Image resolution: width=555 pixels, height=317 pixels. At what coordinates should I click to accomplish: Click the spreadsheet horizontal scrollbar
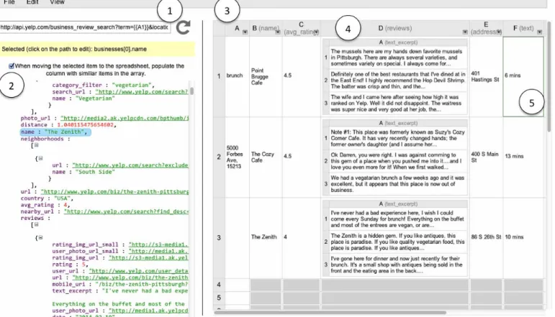pos(330,313)
